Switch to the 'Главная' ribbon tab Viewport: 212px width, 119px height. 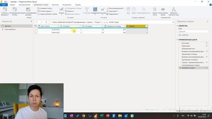pyautogui.click(x=12, y=5)
